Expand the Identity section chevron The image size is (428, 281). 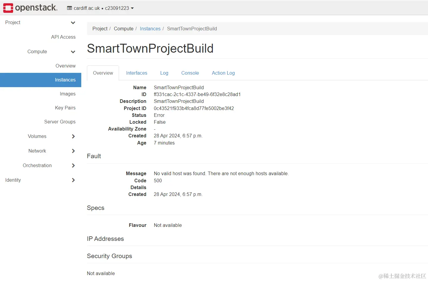(x=73, y=180)
